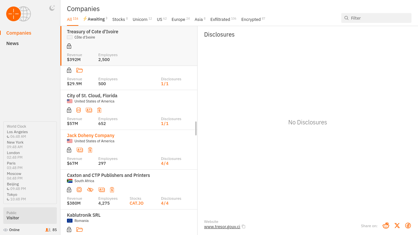Toggle dark mode moon icon
The width and height of the screenshot is (418, 235).
pos(52,8)
